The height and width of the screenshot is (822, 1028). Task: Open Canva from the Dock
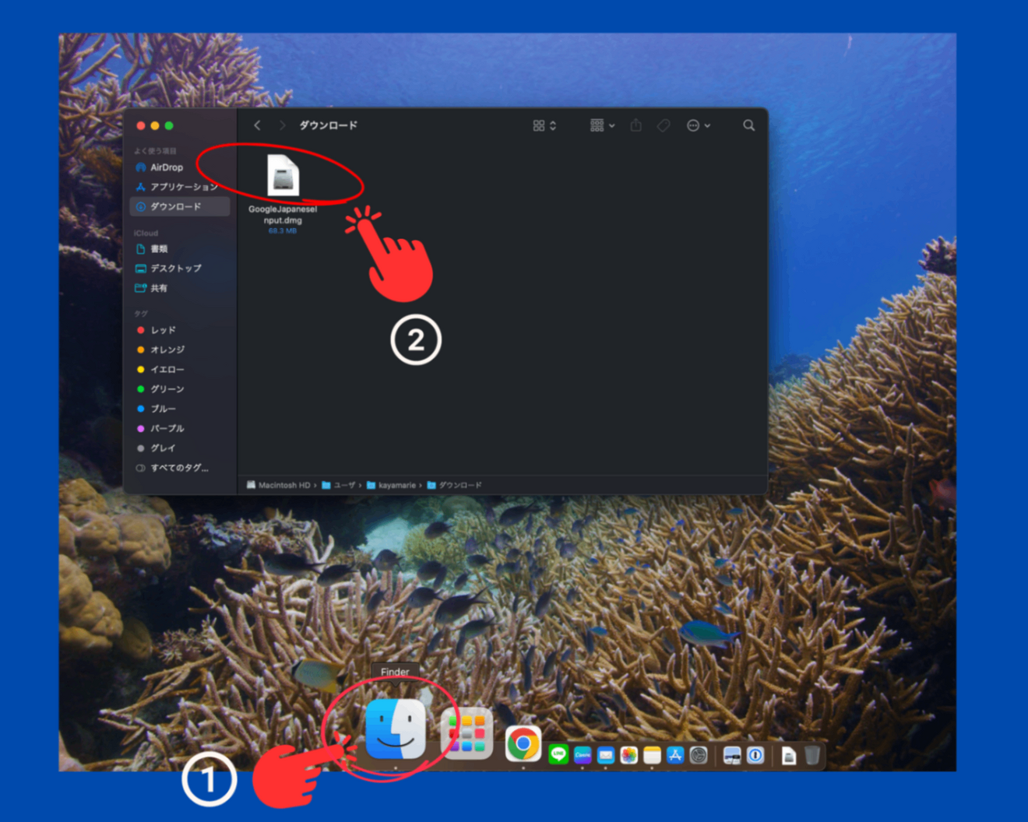(582, 754)
